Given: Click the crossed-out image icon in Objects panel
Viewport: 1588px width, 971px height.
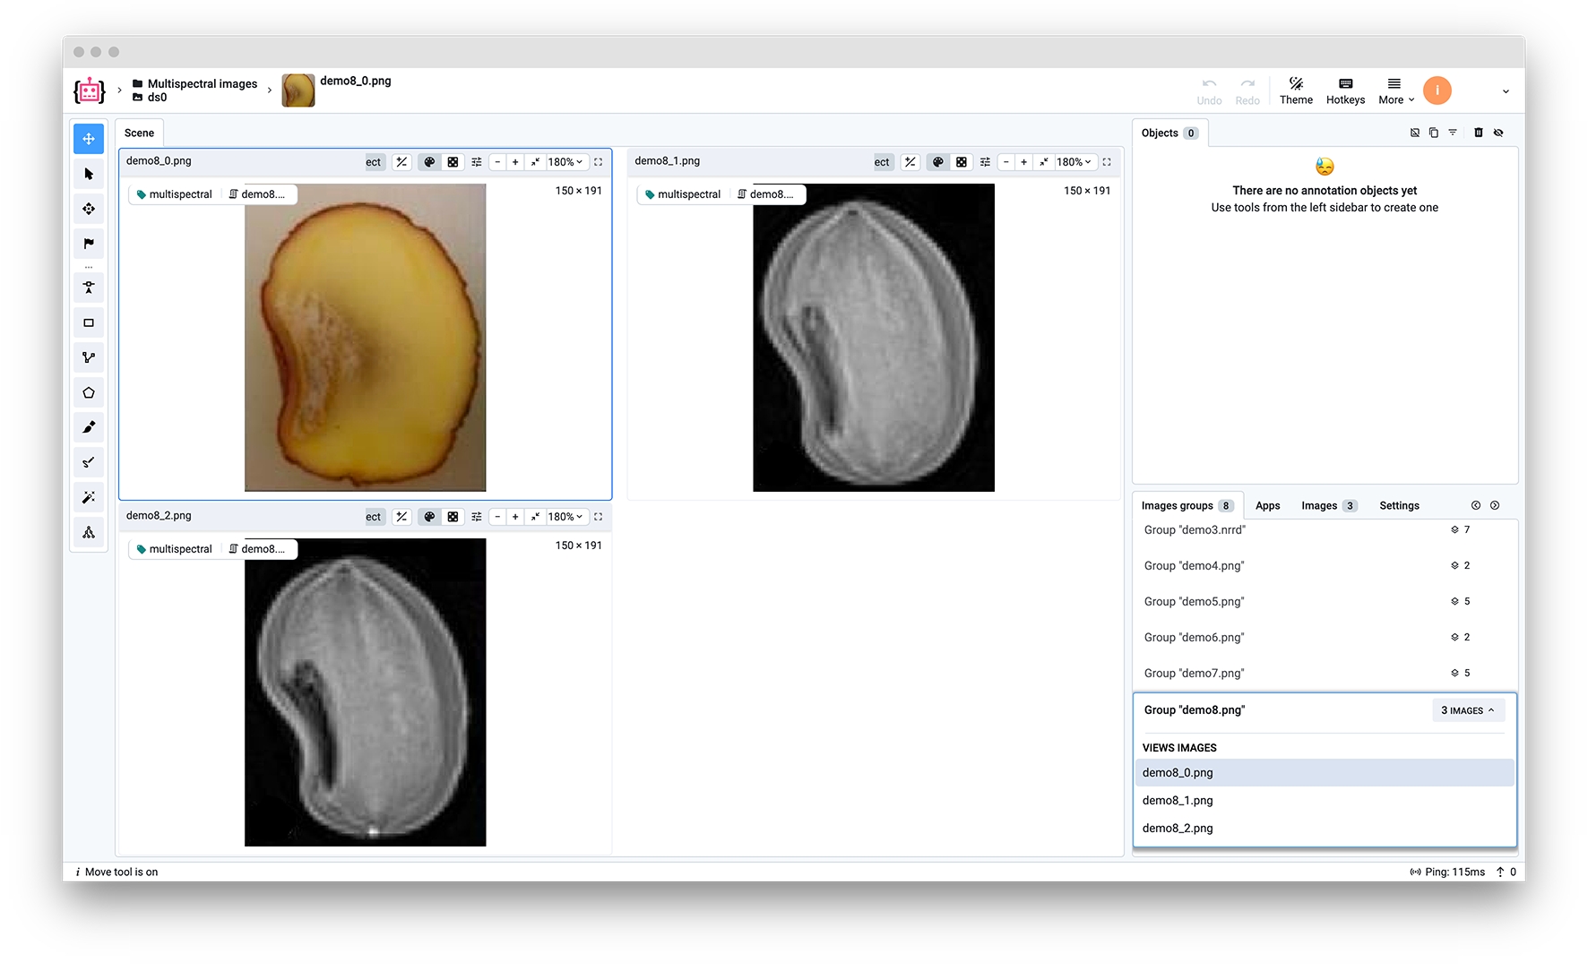Looking at the screenshot, I should coord(1415,133).
